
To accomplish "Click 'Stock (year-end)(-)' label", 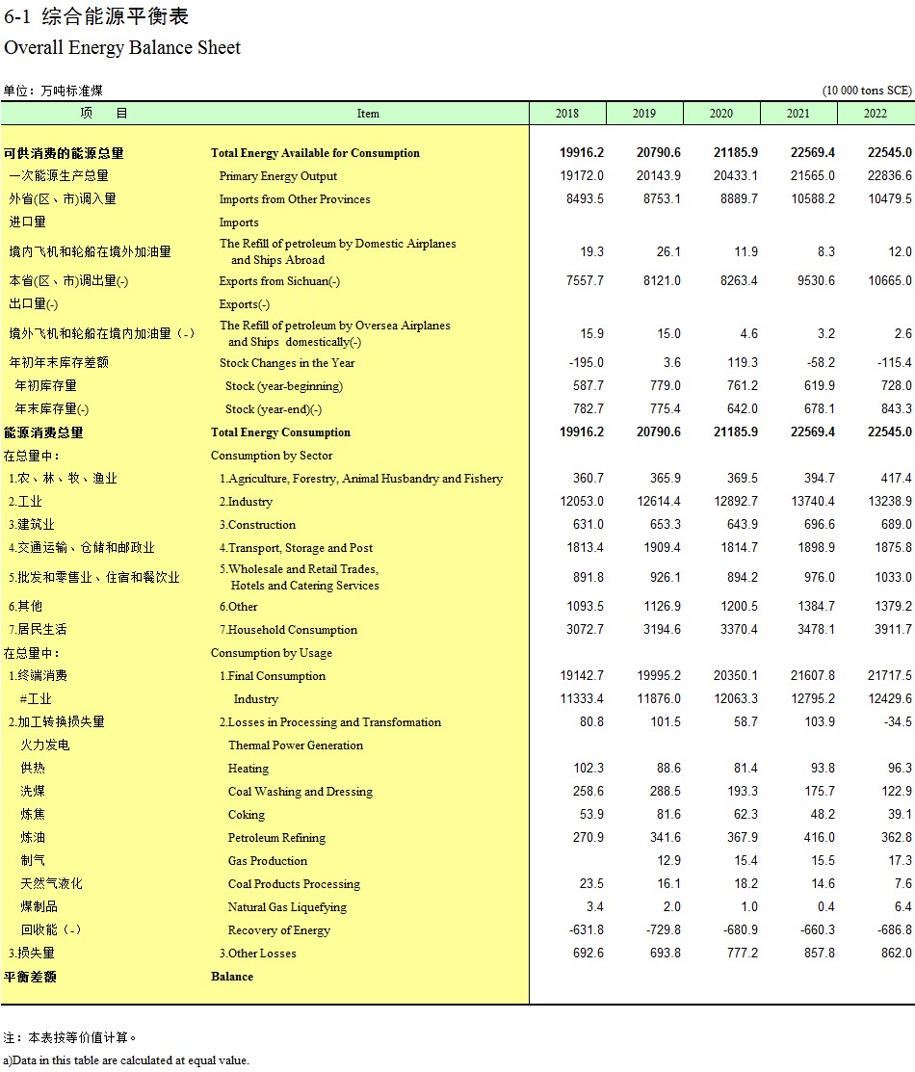I will click(x=274, y=409).
